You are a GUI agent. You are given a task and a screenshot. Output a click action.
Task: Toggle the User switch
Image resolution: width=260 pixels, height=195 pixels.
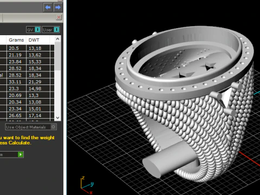click(x=51, y=30)
